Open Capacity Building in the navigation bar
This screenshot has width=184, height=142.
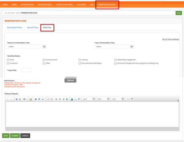click(x=65, y=5)
